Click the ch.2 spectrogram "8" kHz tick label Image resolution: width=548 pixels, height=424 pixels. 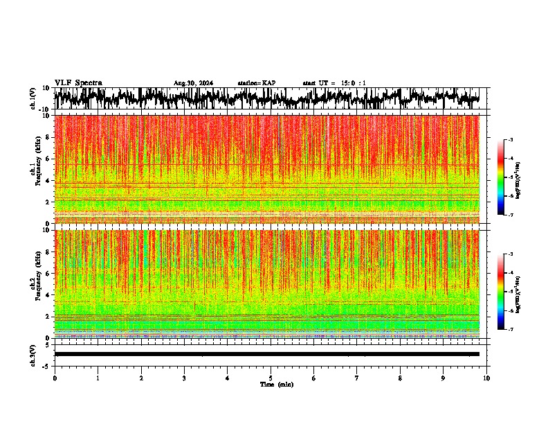[x=48, y=252]
